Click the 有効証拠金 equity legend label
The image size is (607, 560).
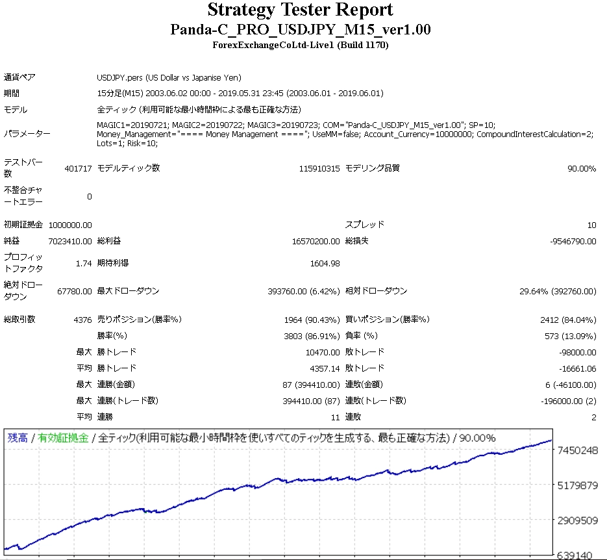point(64,438)
